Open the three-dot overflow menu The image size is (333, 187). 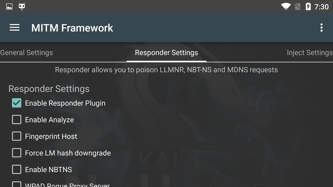pyautogui.click(x=321, y=28)
